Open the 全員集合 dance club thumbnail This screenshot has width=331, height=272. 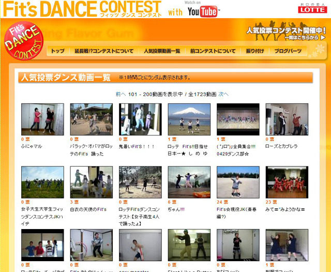(x=238, y=119)
